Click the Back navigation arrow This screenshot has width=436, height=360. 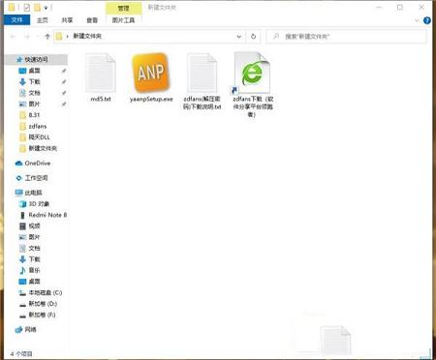tap(13, 37)
